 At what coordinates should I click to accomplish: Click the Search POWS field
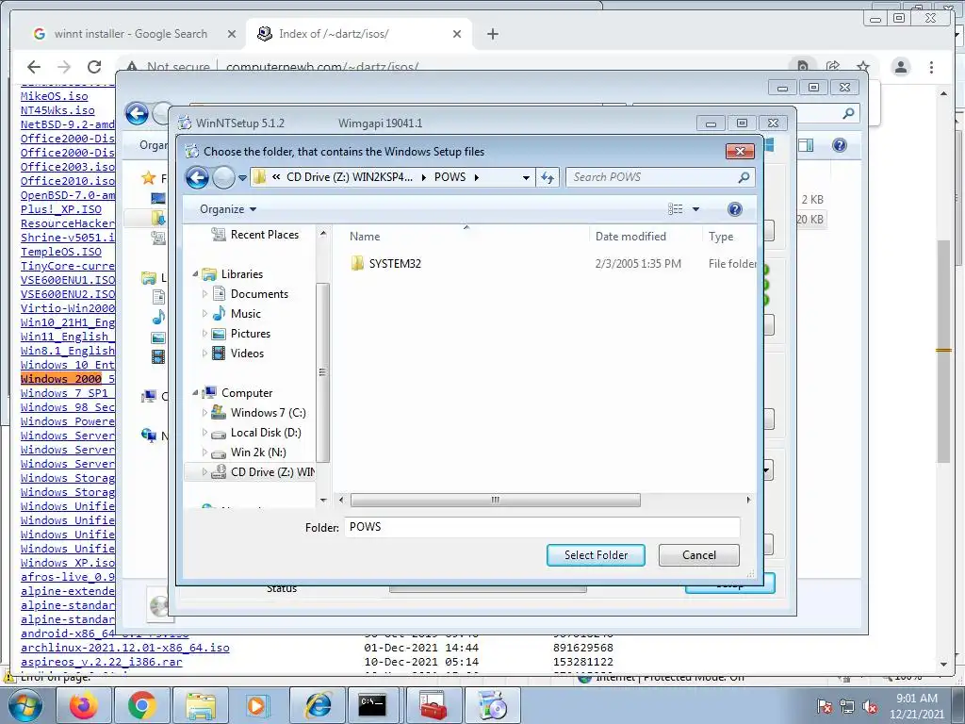pyautogui.click(x=652, y=177)
